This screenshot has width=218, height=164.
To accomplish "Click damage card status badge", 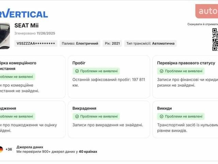I will [17, 117].
